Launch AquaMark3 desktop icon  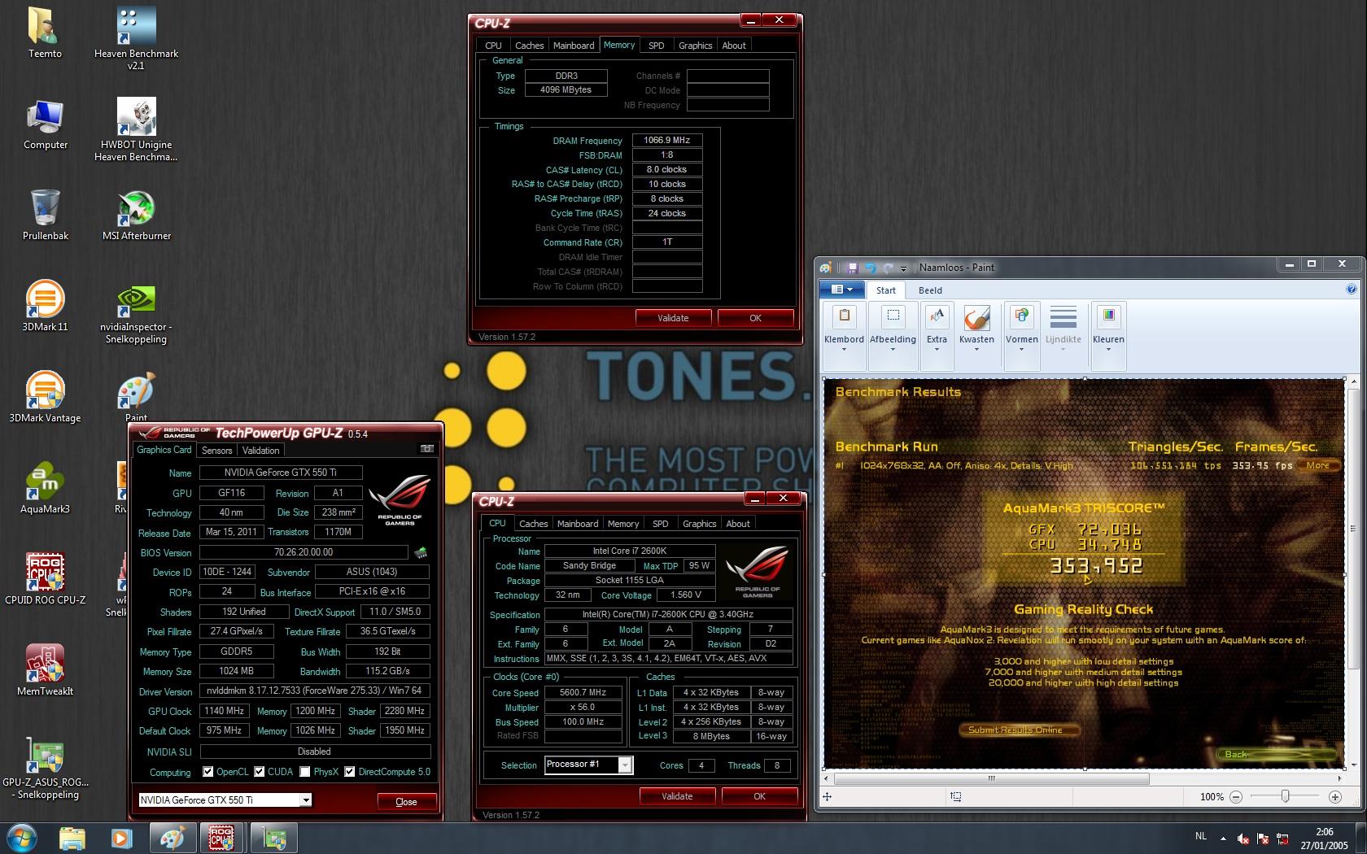[45, 488]
